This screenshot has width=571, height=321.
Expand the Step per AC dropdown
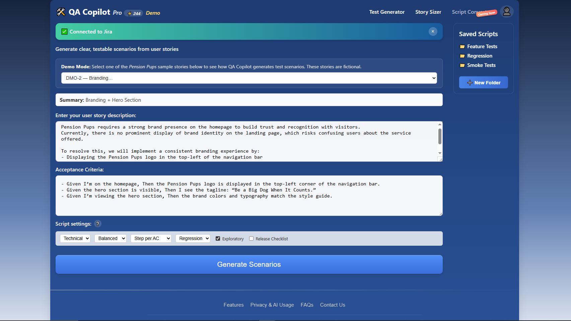coord(151,238)
